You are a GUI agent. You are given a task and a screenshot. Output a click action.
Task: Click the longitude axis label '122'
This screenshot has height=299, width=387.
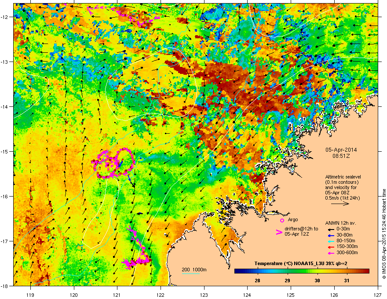coord(161,295)
